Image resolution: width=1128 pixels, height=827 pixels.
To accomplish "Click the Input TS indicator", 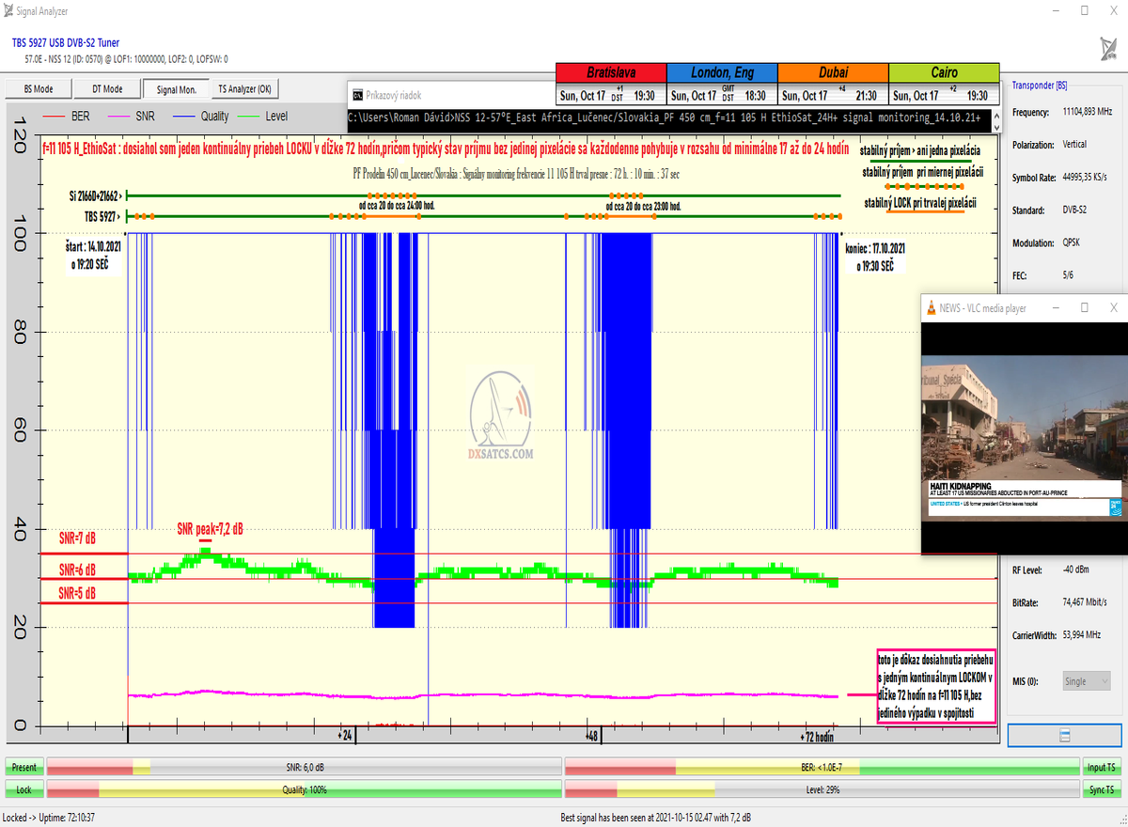I will [x=1102, y=767].
